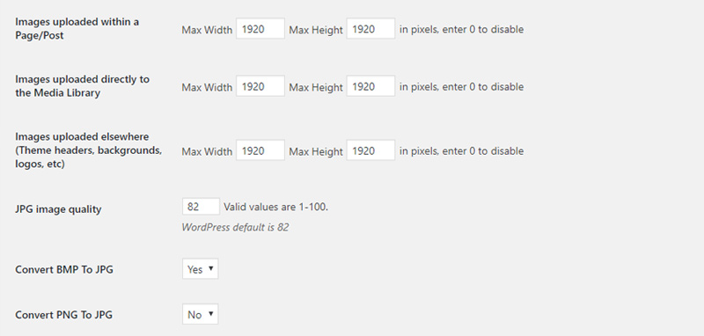
Task: Click the arrow of the No dropdown
Action: pyautogui.click(x=211, y=313)
